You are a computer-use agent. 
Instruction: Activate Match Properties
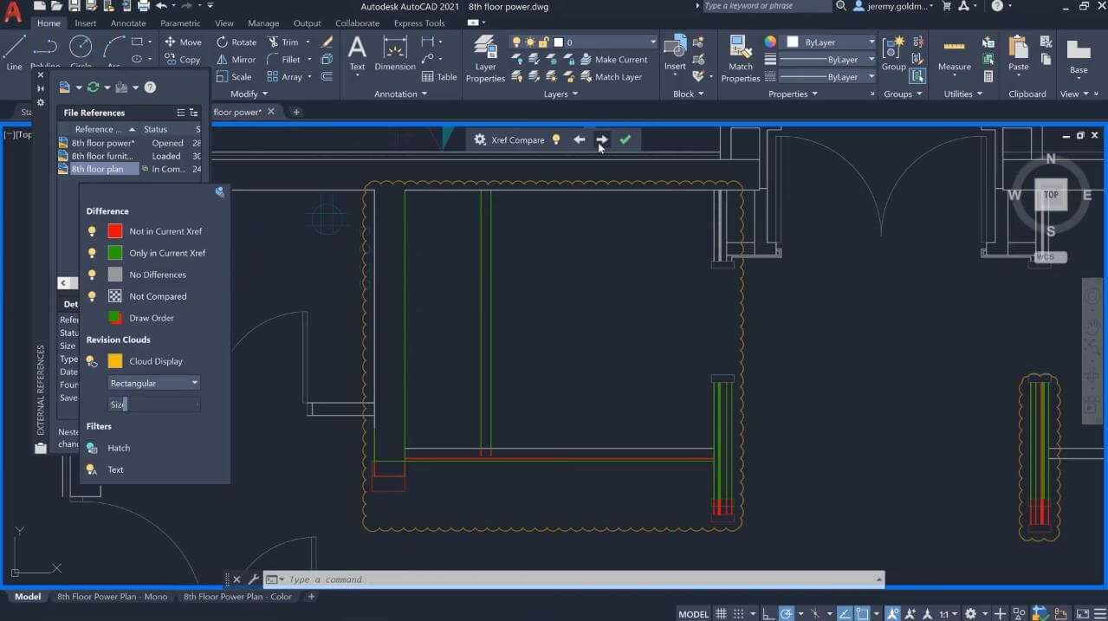[741, 59]
